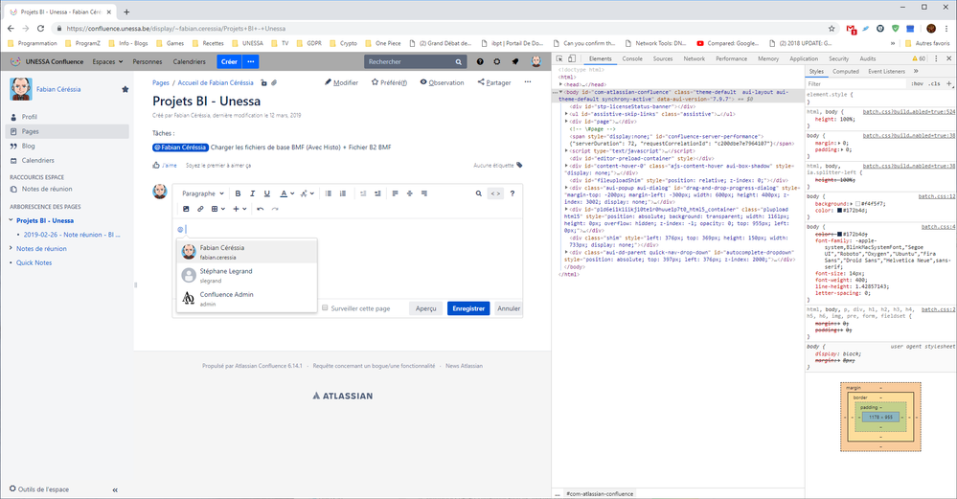Open 'Accueil de Fabian Céréssia' breadcrumb link
The height and width of the screenshot is (499, 957).
click(x=216, y=83)
